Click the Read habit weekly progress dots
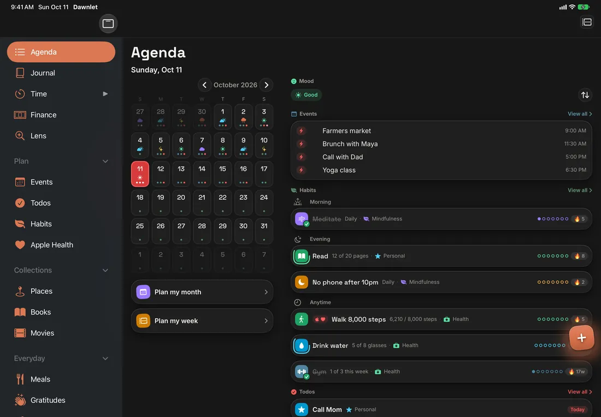This screenshot has width=601, height=417. tap(553, 256)
